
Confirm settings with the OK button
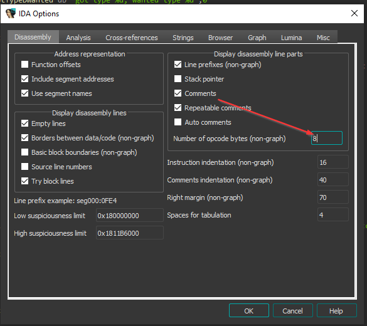click(x=249, y=310)
